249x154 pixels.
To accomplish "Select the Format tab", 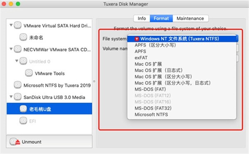I will coord(161,19).
